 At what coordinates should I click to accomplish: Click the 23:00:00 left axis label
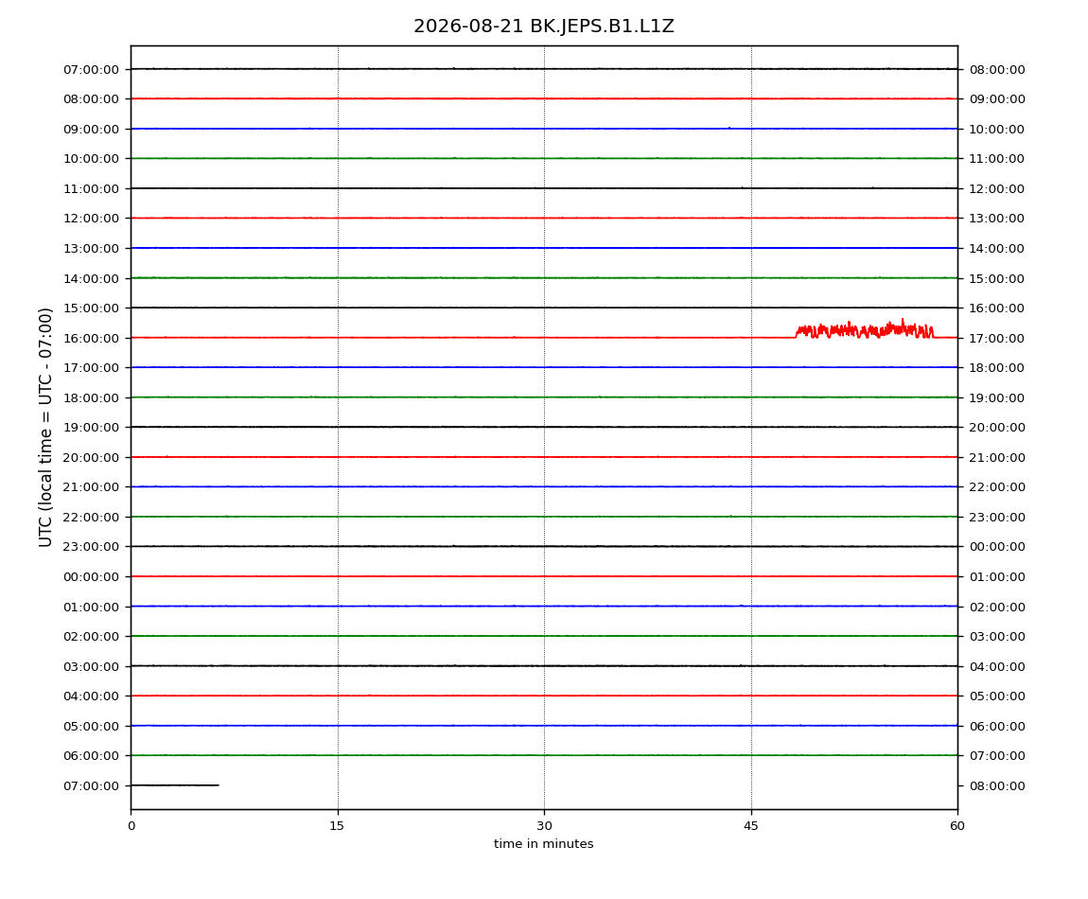[91, 547]
